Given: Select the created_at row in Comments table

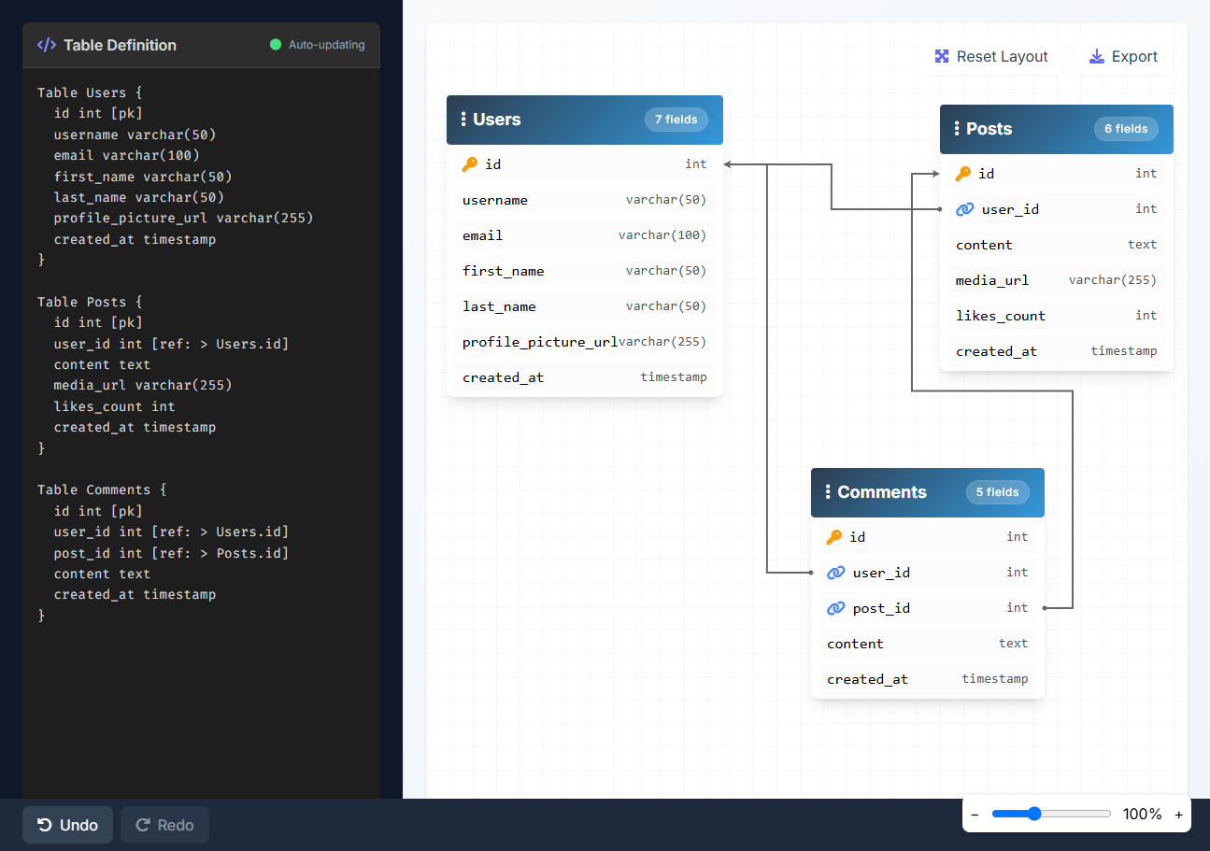Looking at the screenshot, I should click(x=928, y=679).
